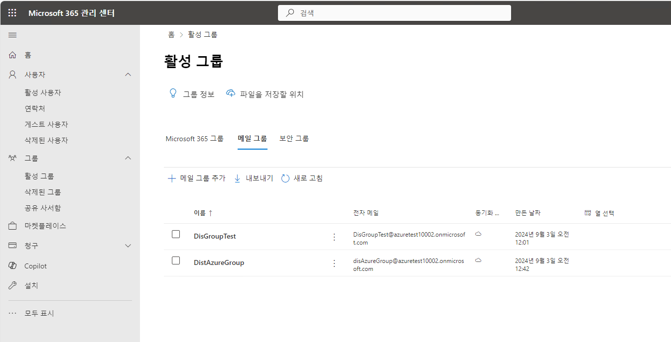
Task: Open 활성 사용자 in sidebar
Action: [x=43, y=92]
